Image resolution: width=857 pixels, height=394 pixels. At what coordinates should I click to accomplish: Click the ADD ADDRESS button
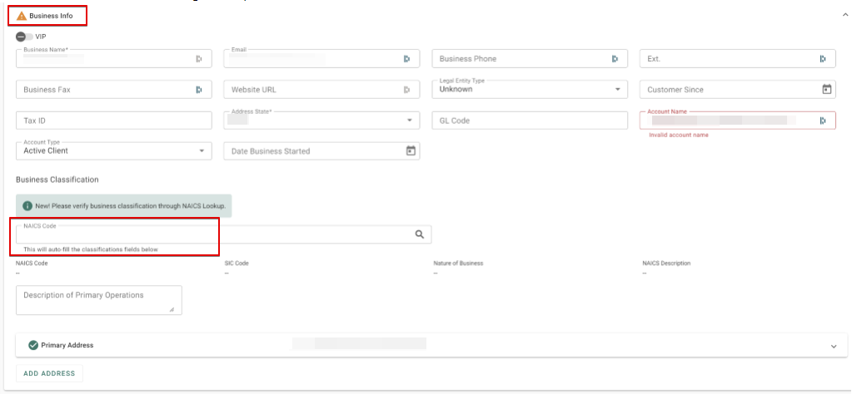(x=49, y=374)
